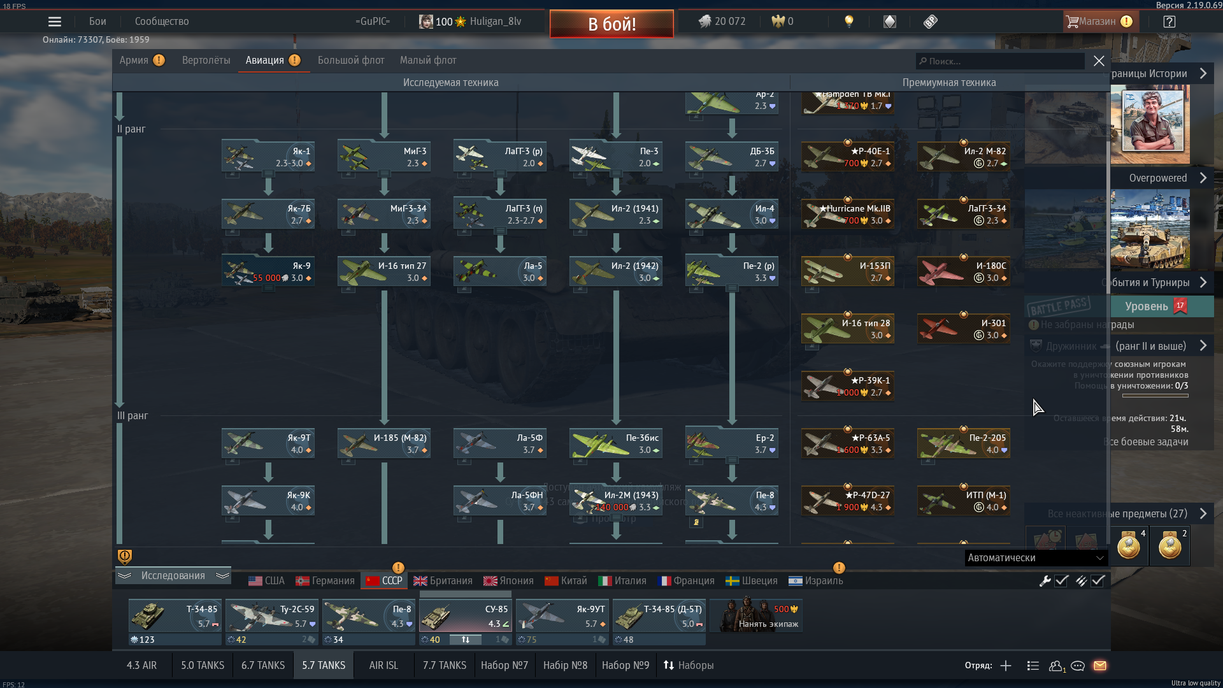Select the Ил-2М (1943) aircraft card
Viewport: 1223px width, 688px height.
pos(616,500)
